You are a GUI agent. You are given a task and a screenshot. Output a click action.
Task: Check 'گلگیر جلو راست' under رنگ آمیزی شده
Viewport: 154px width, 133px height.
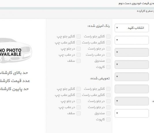108,37
